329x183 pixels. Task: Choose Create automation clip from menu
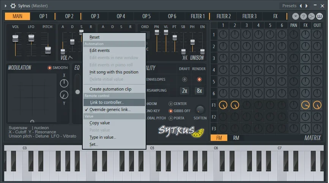click(x=110, y=89)
